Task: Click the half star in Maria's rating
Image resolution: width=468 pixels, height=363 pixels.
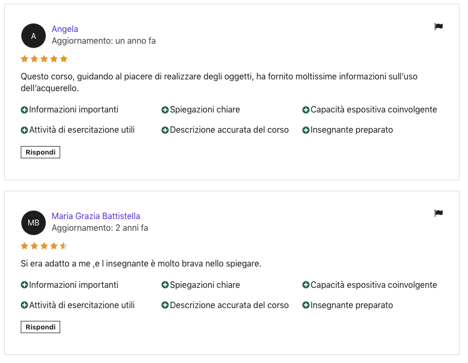Action: [x=63, y=246]
